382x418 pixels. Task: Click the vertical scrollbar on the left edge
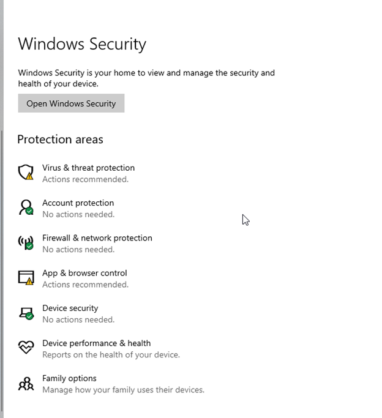pos(2,271)
